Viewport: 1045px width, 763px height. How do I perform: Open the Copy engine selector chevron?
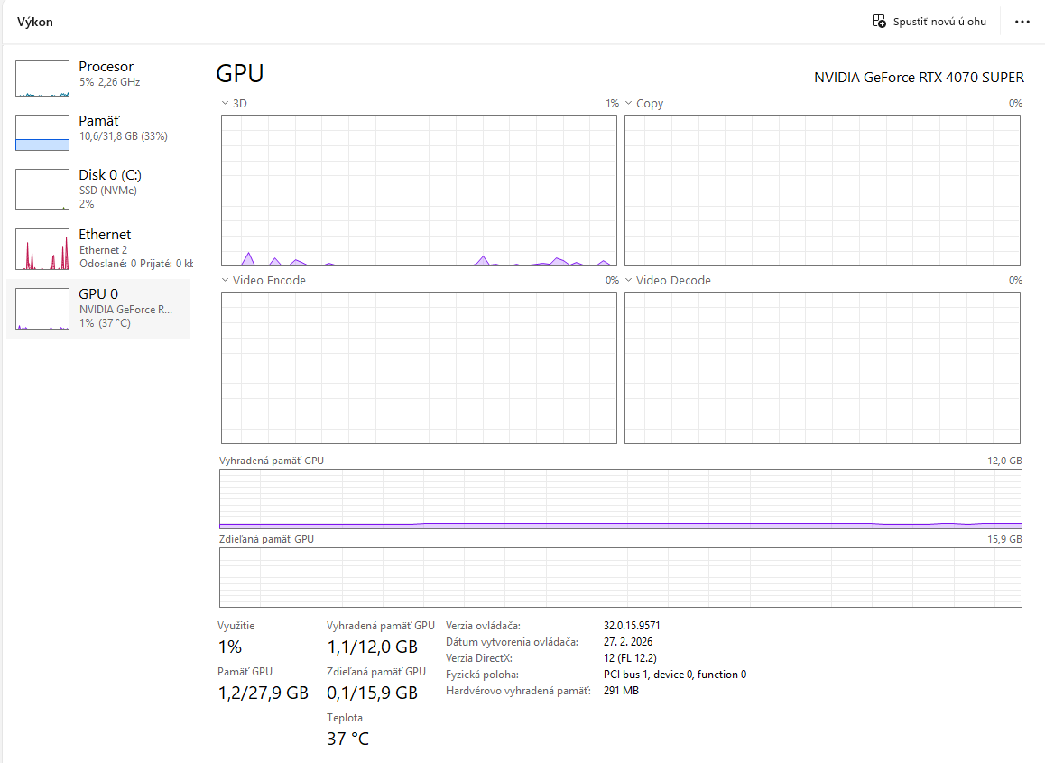click(x=628, y=103)
